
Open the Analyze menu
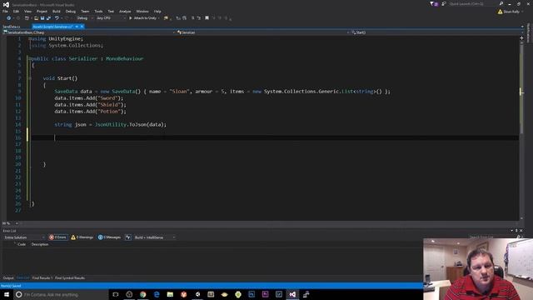click(x=125, y=11)
